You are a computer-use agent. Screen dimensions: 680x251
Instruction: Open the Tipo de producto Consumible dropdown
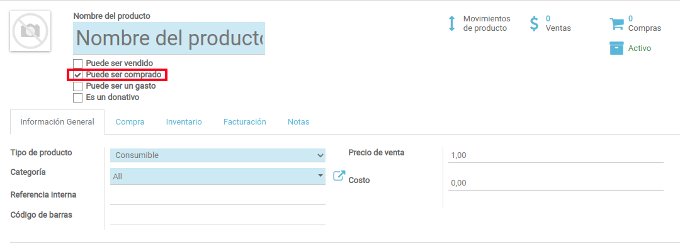(218, 155)
